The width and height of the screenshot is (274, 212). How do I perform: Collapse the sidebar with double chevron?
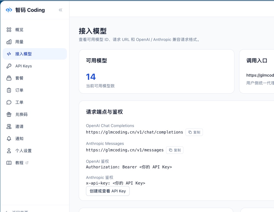tap(61, 10)
